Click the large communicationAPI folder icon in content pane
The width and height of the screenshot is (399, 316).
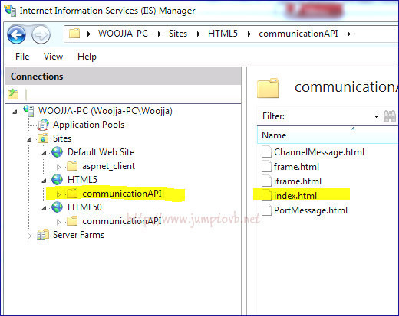268,88
